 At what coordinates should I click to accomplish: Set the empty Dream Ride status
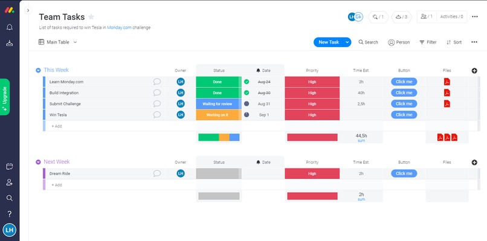[219, 173]
